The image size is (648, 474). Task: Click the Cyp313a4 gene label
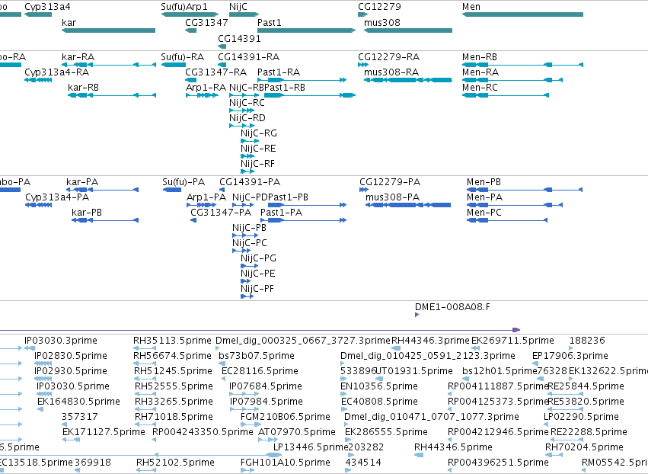[47, 7]
